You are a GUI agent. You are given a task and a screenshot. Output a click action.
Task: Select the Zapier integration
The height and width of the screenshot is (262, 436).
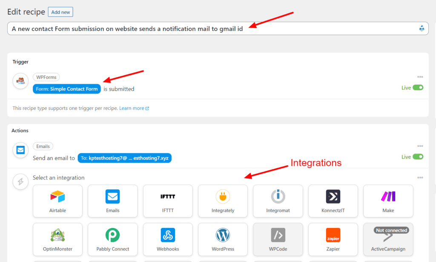(333, 239)
